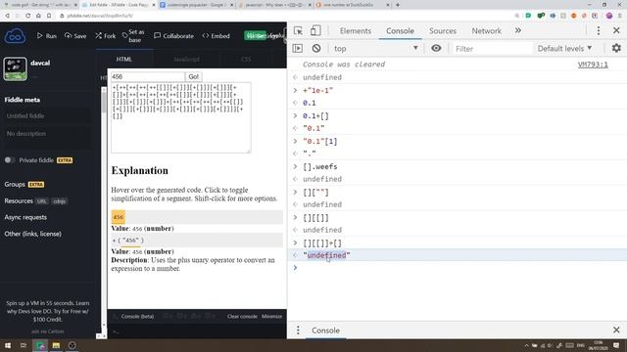627x352 pixels.
Task: Open the notification center icon
Action: coord(616,345)
